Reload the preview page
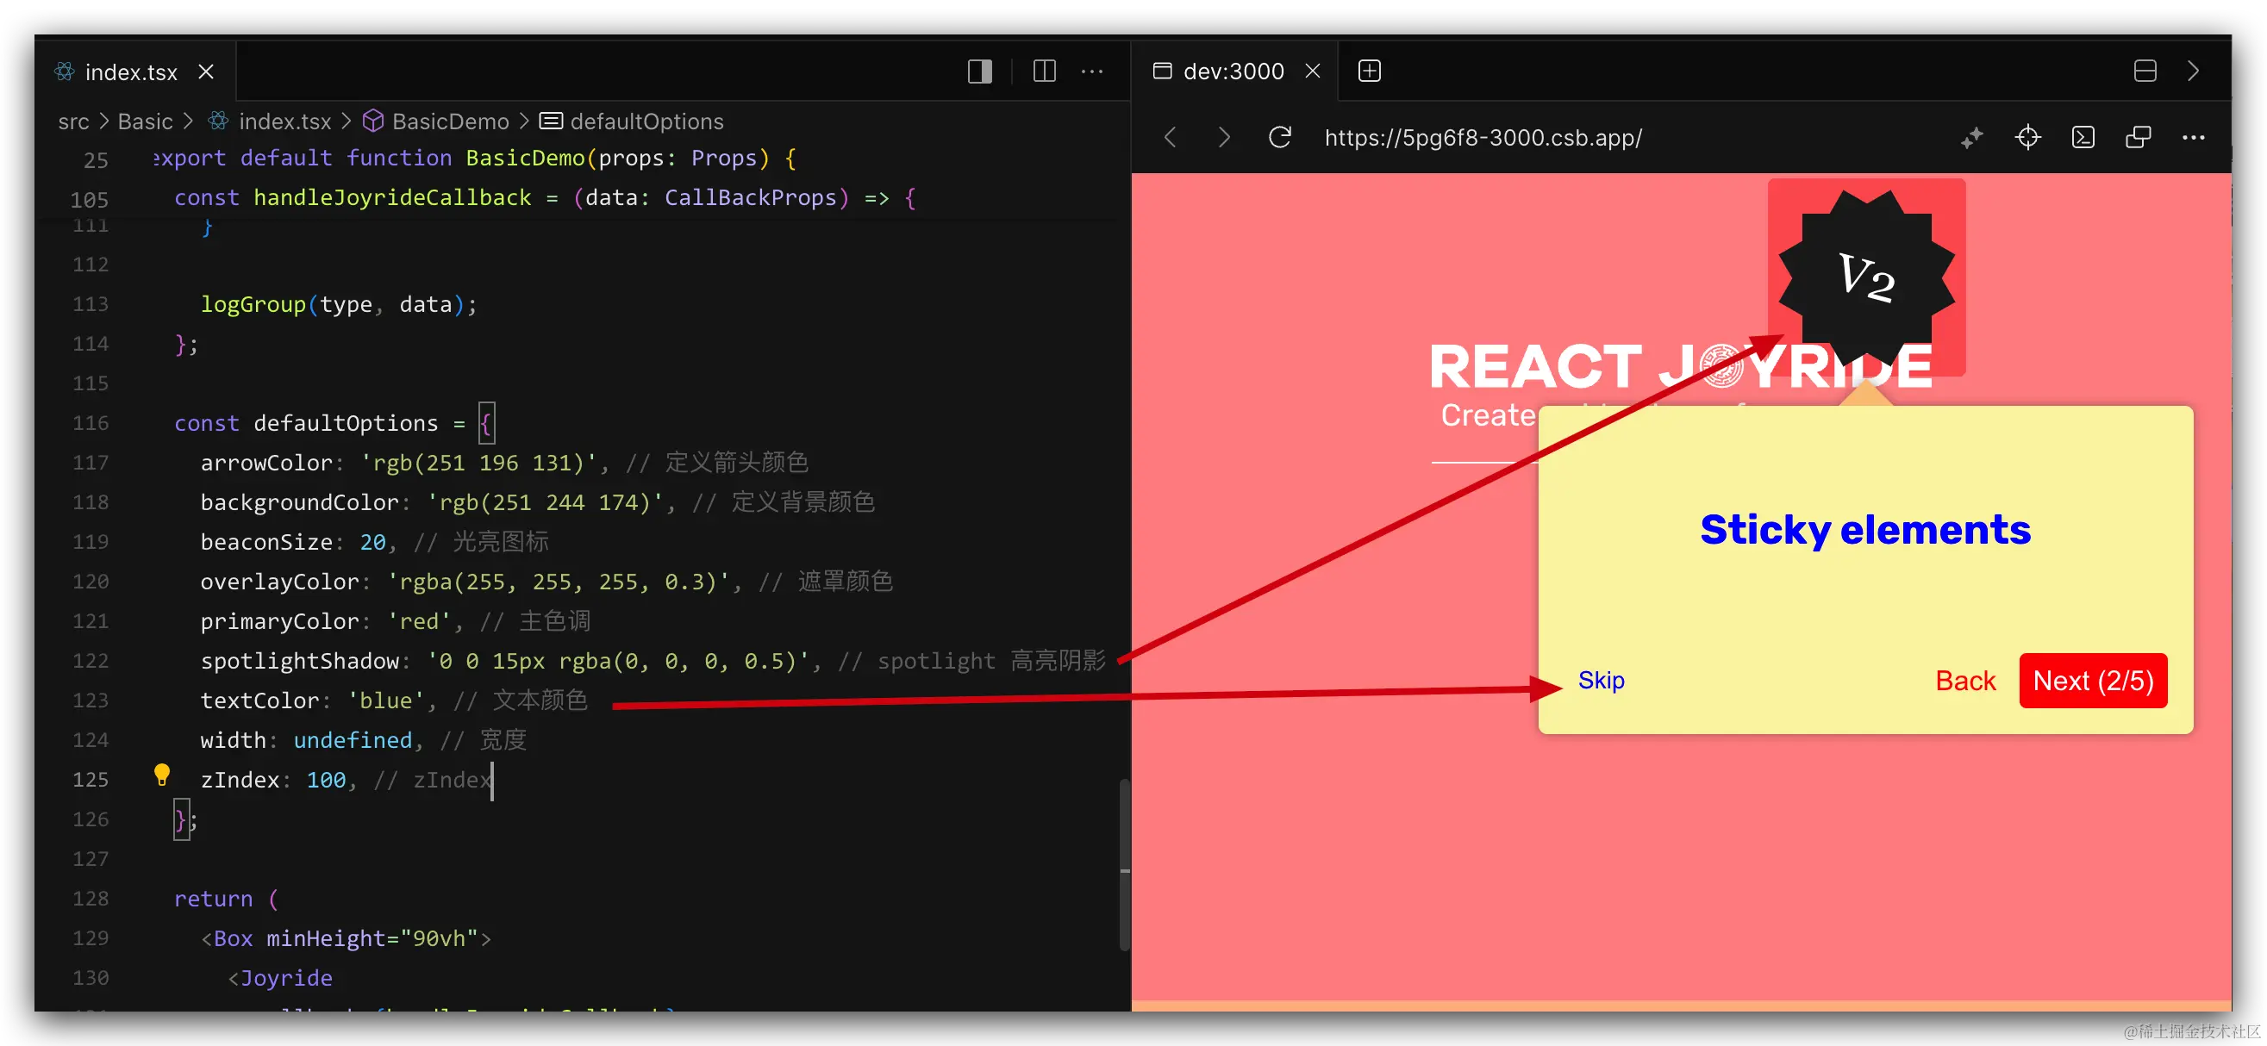 [1279, 137]
